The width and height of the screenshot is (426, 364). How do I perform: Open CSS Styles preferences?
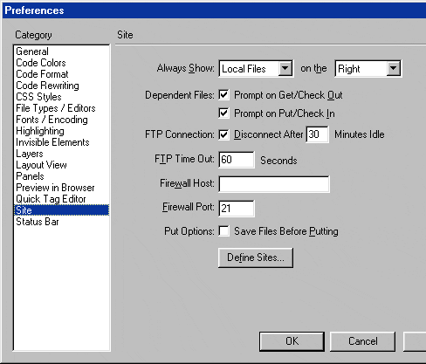click(38, 97)
